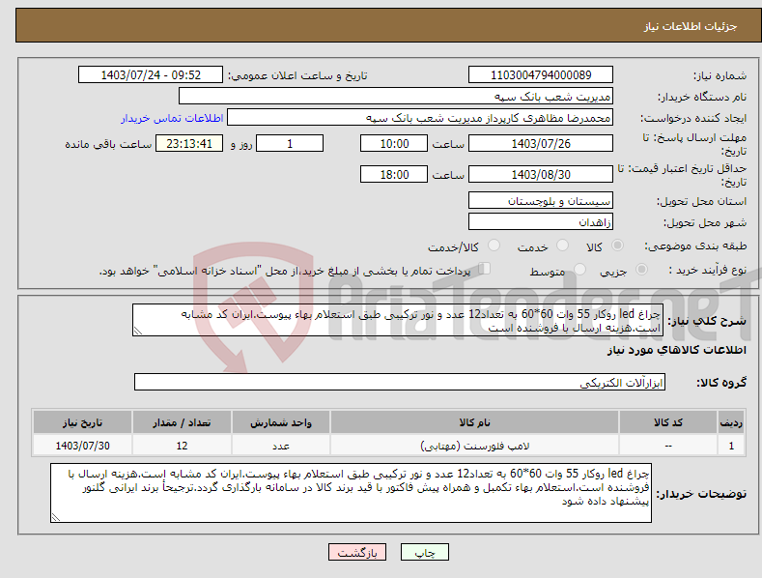Click the need number field 1103004794000089
Viewport: 762px width, 578px height.
[x=541, y=75]
